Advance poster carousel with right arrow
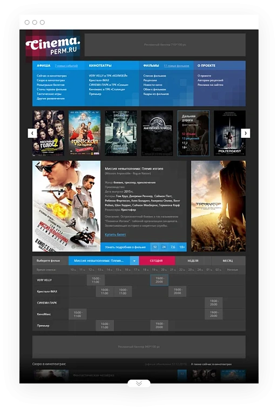278x411 pixels. click(246, 133)
